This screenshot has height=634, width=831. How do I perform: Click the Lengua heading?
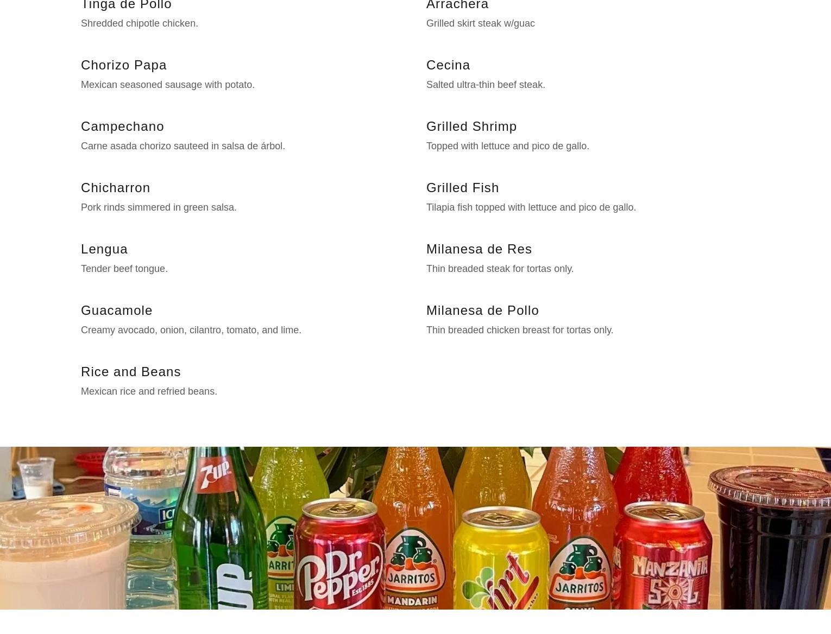tap(104, 249)
